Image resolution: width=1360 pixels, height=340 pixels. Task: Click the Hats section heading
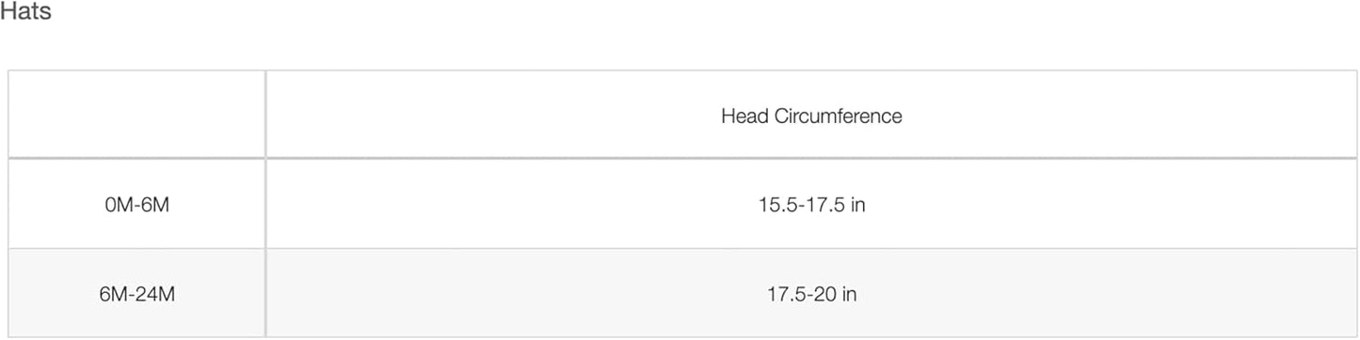[x=25, y=14]
